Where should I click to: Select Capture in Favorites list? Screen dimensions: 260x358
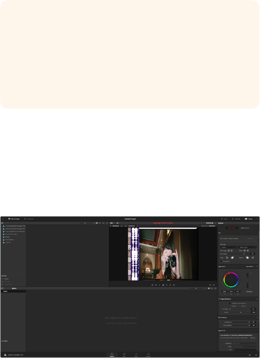click(x=7, y=279)
